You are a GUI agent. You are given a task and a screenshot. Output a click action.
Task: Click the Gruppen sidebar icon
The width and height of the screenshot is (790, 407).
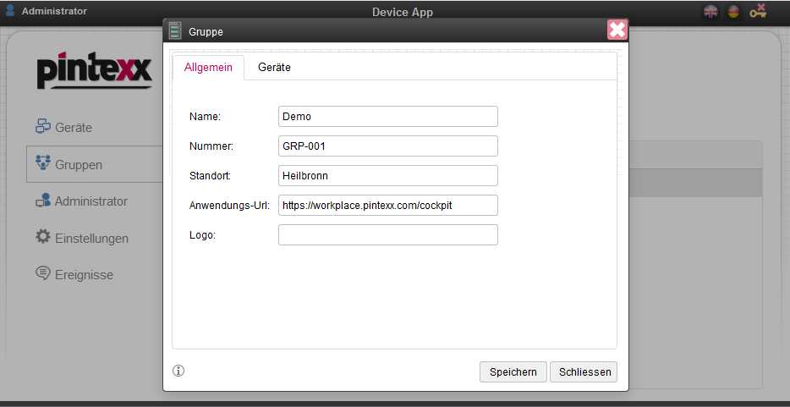tap(43, 163)
